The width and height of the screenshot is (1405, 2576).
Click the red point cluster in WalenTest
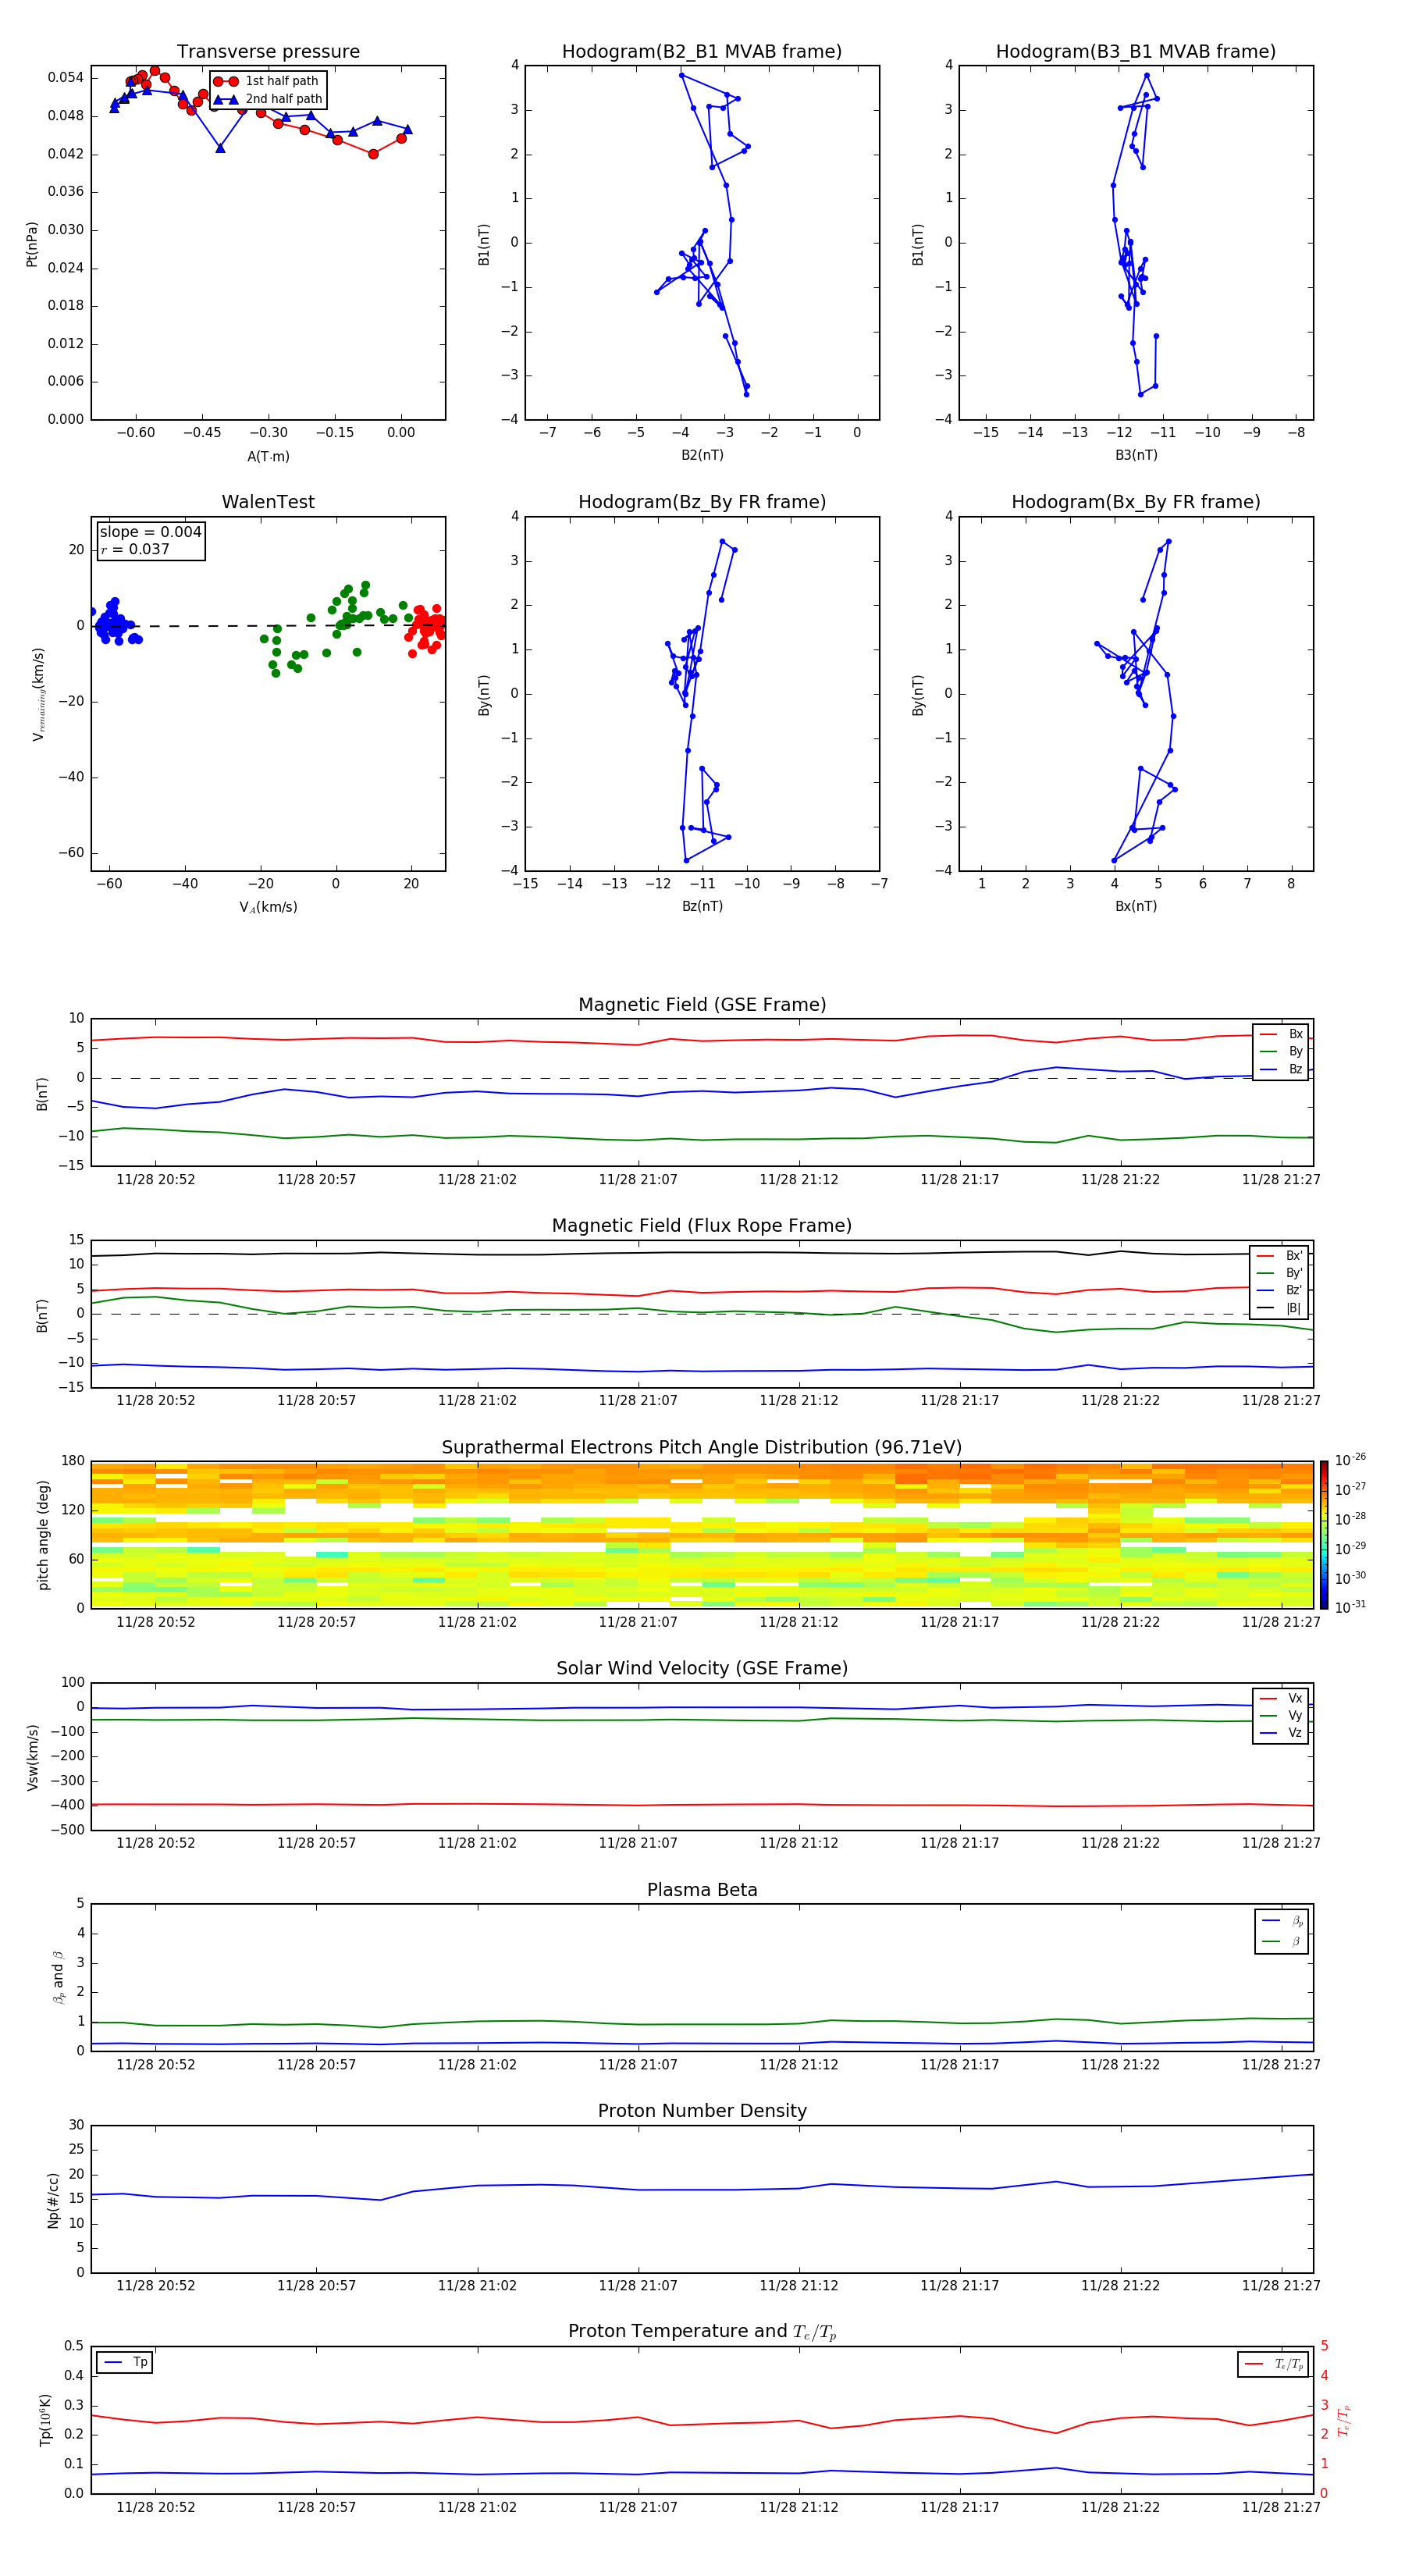tap(427, 628)
